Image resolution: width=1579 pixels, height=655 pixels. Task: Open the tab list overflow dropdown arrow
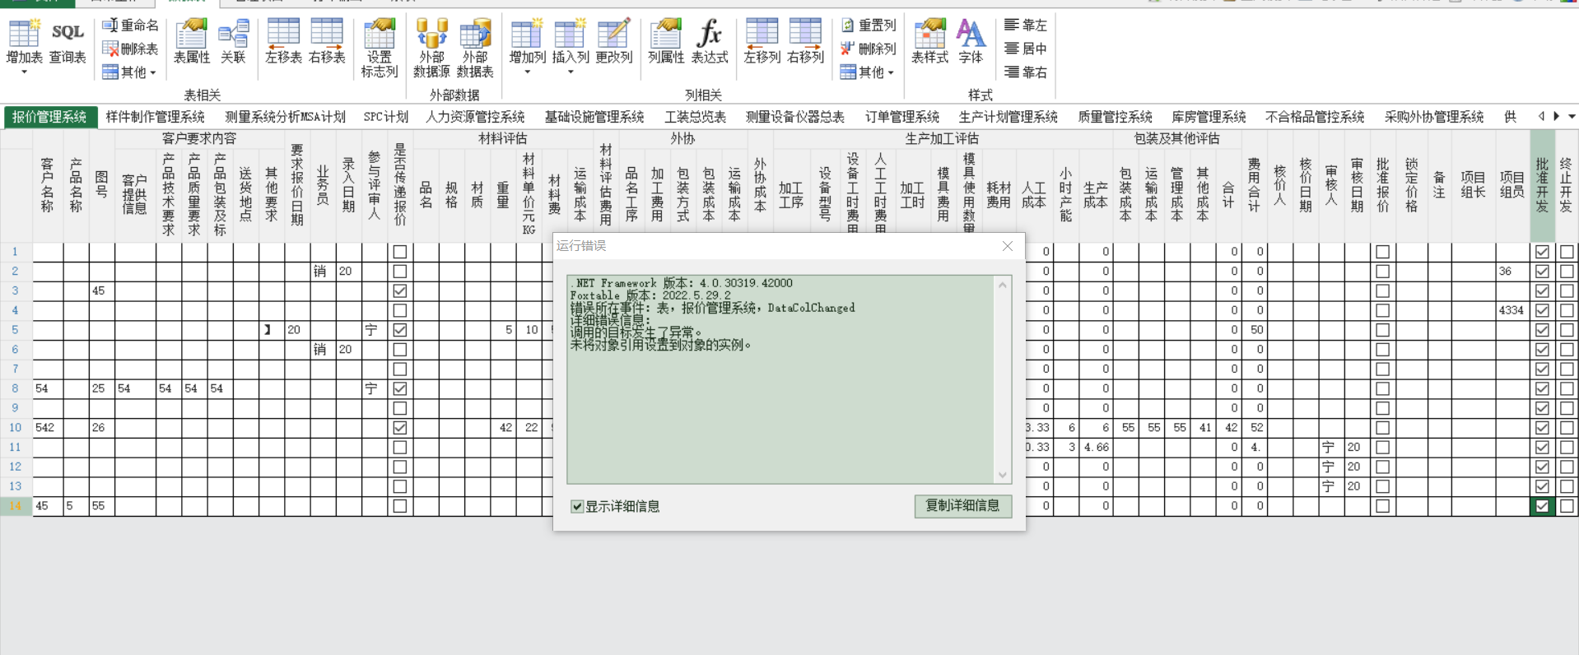pyautogui.click(x=1572, y=117)
